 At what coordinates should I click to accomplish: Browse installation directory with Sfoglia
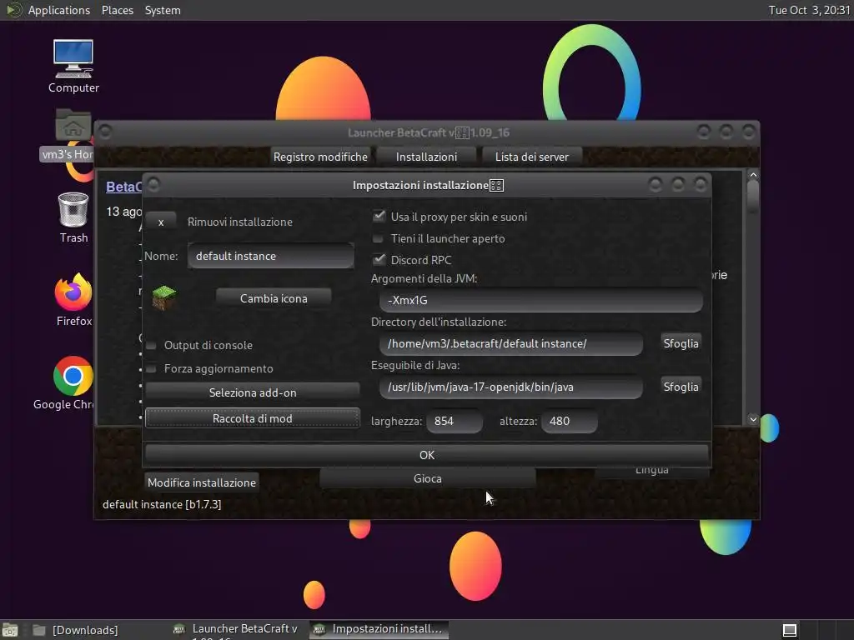[x=681, y=343]
